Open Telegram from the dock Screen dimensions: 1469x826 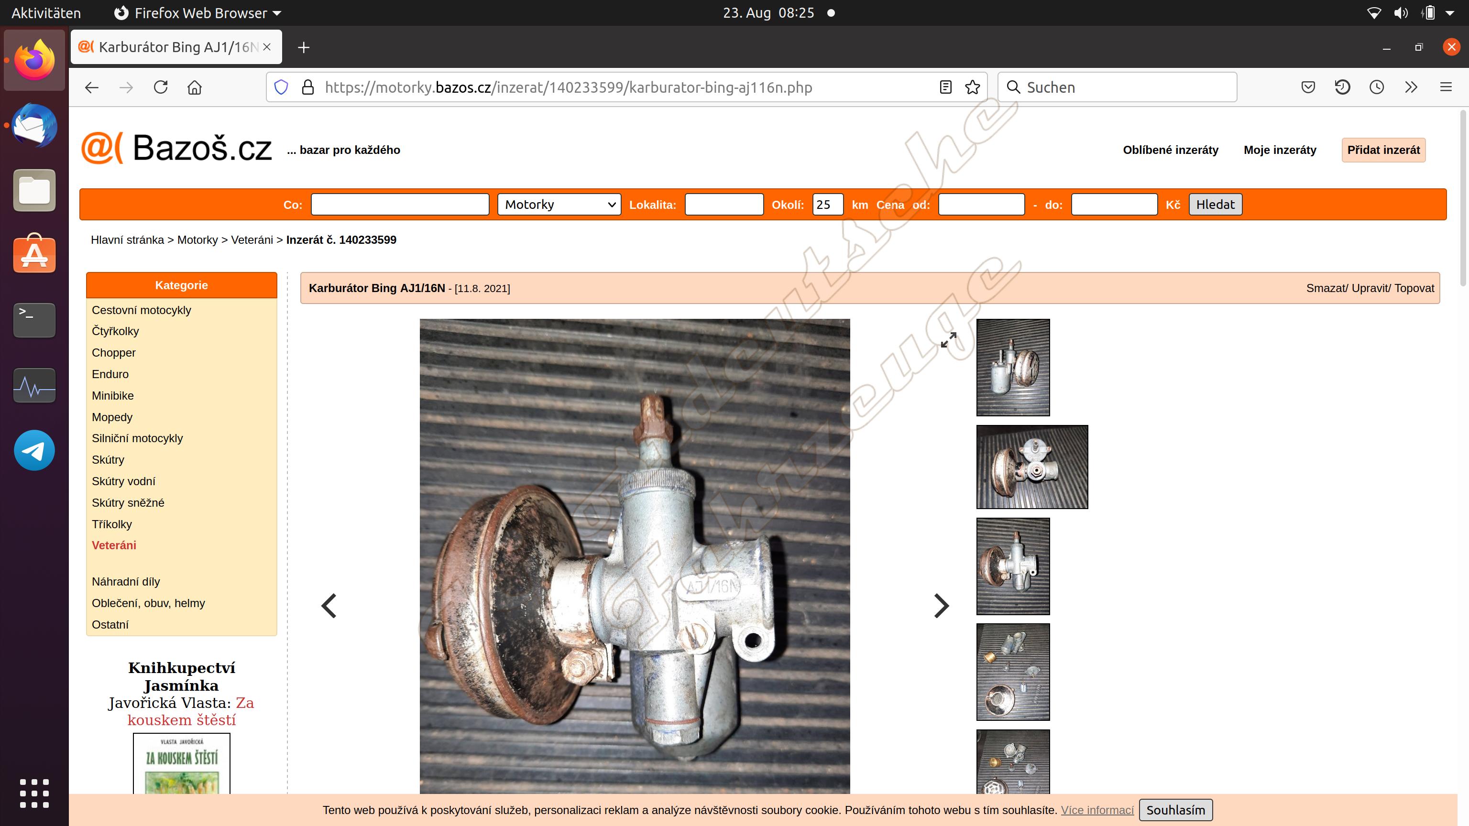(x=35, y=450)
